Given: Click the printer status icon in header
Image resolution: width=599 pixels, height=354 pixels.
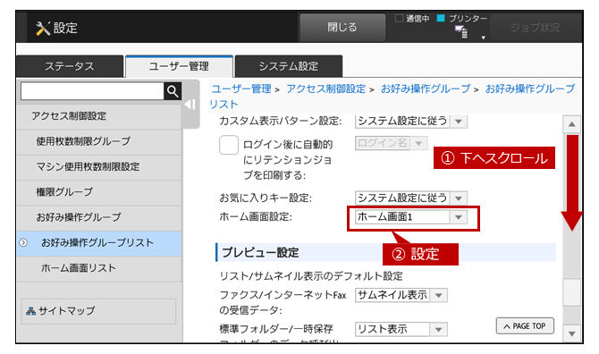Looking at the screenshot, I should tap(461, 31).
